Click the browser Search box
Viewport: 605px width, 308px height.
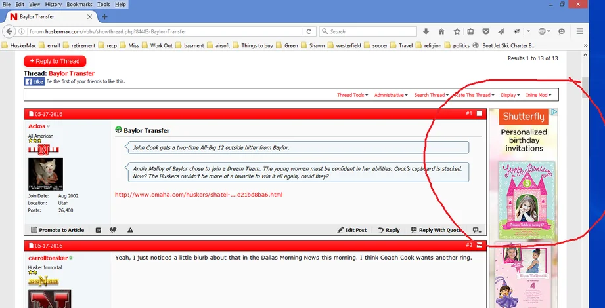coord(369,31)
